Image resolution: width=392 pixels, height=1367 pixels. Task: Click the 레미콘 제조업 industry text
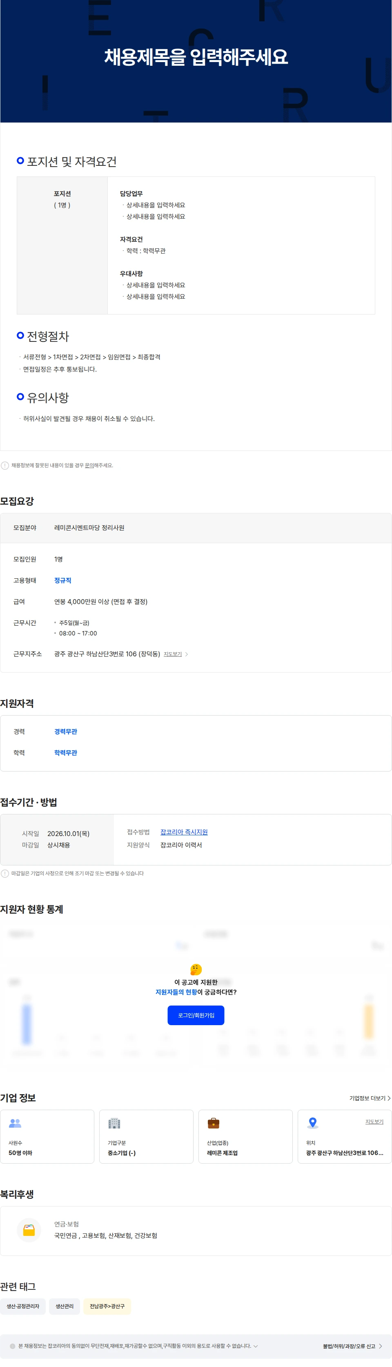point(222,1153)
